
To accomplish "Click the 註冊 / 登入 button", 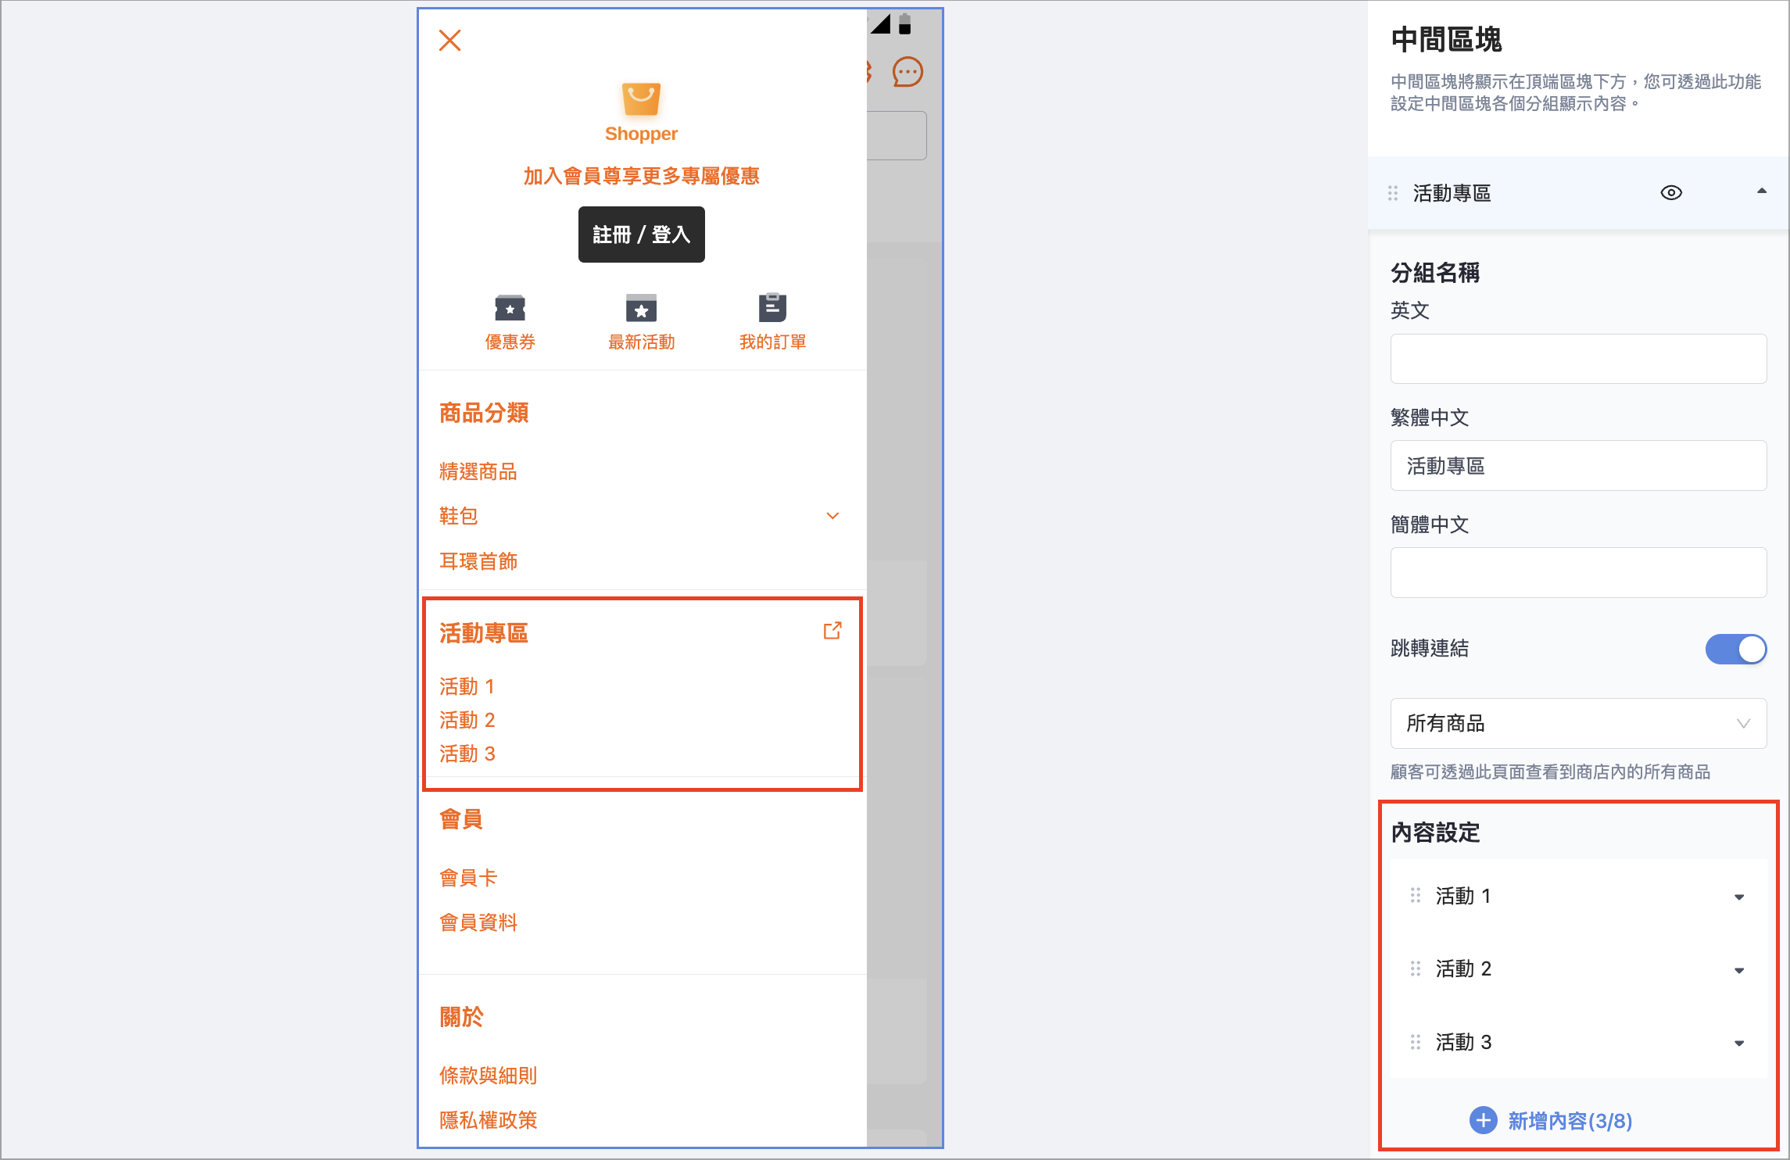I will click(641, 235).
